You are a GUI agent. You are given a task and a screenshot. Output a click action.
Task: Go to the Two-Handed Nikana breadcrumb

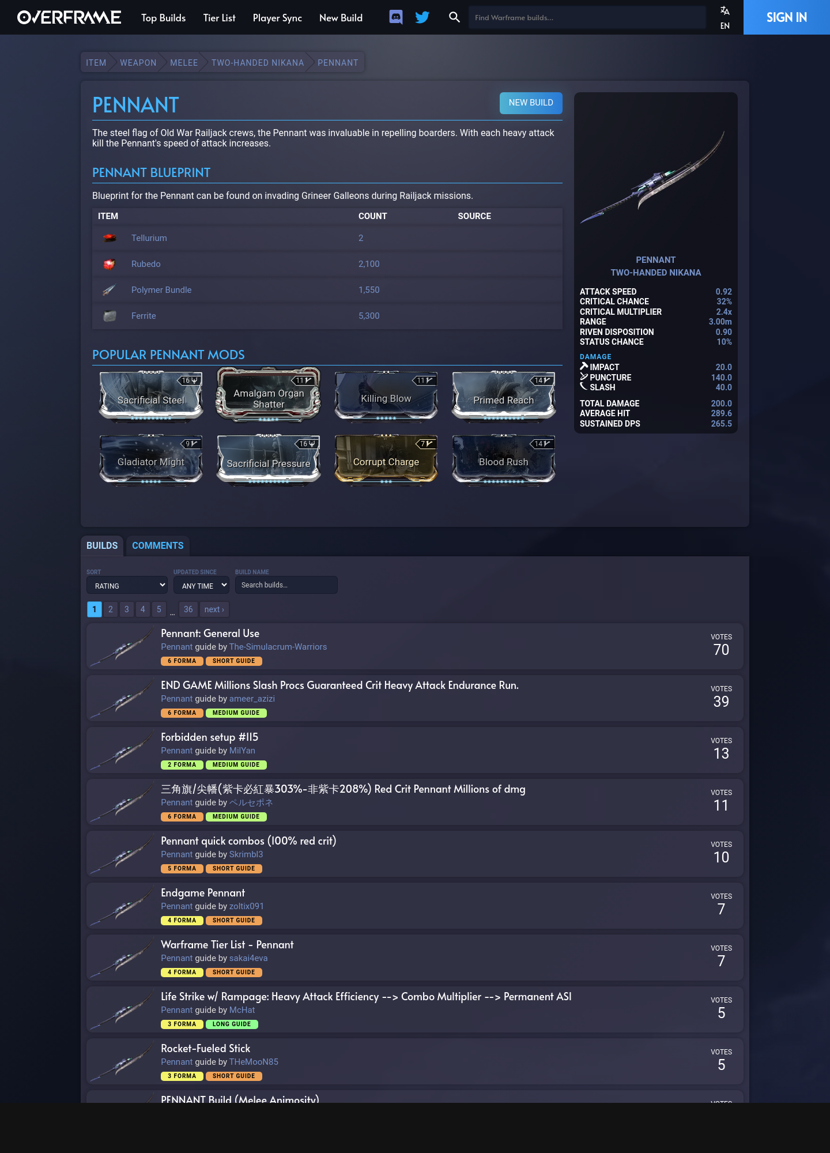(x=258, y=63)
